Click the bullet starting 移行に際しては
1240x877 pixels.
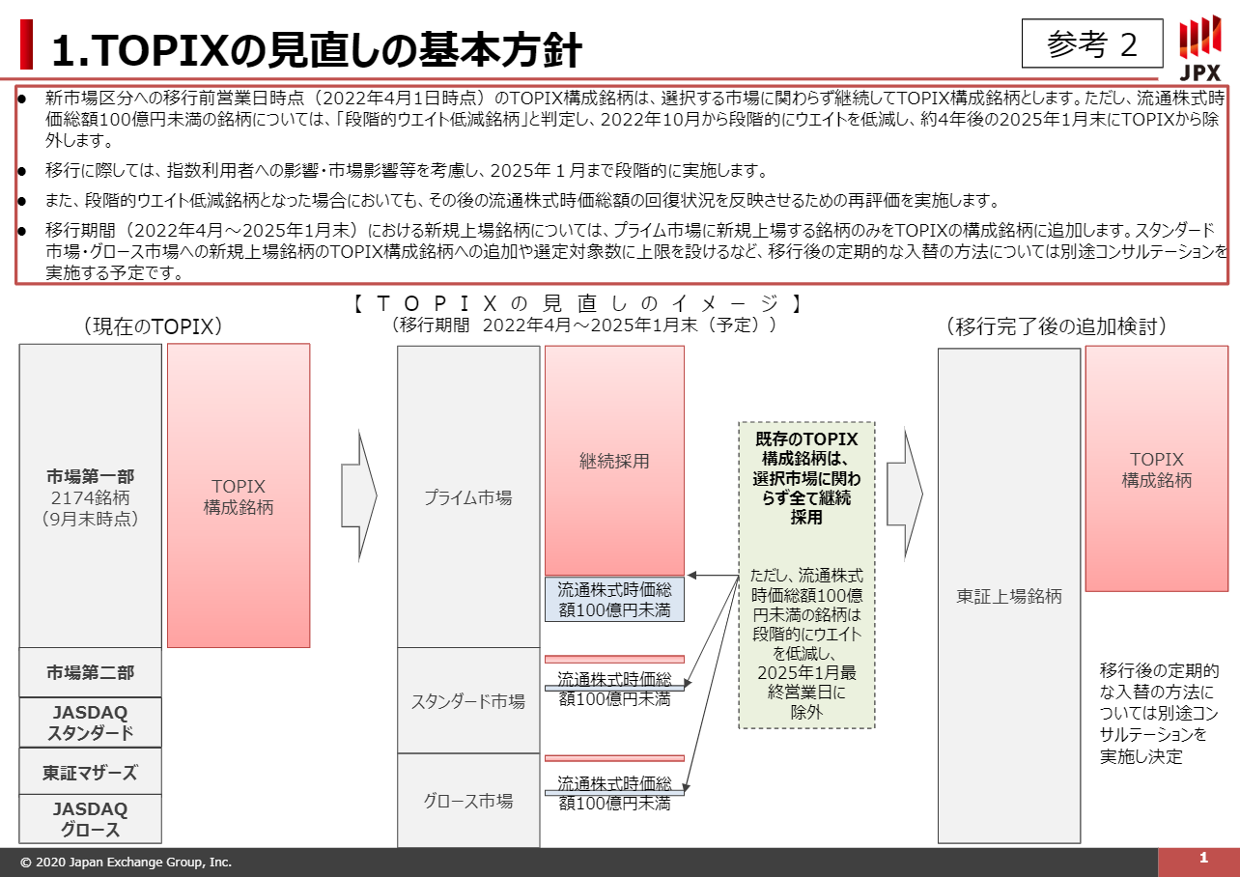(x=406, y=171)
